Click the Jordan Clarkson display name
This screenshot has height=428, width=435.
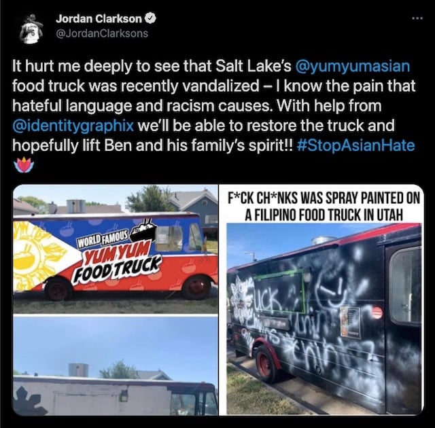(x=99, y=18)
